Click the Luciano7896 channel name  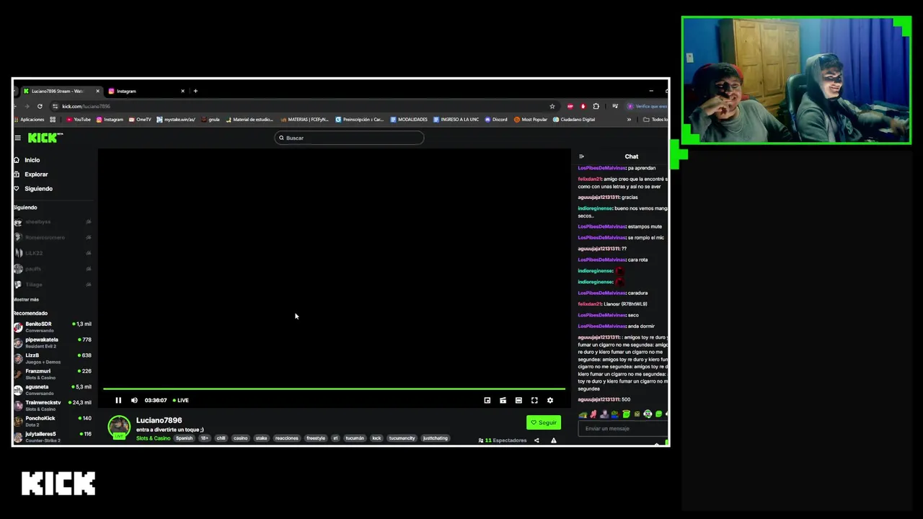pos(159,420)
